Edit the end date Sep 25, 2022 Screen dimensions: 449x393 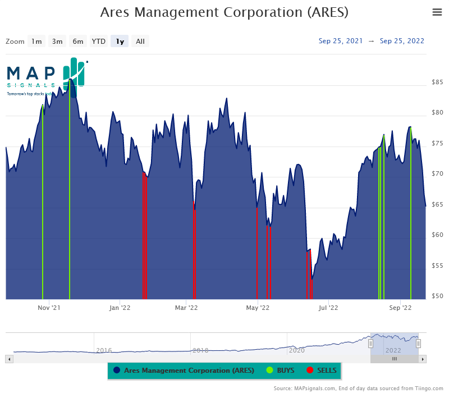tap(402, 41)
